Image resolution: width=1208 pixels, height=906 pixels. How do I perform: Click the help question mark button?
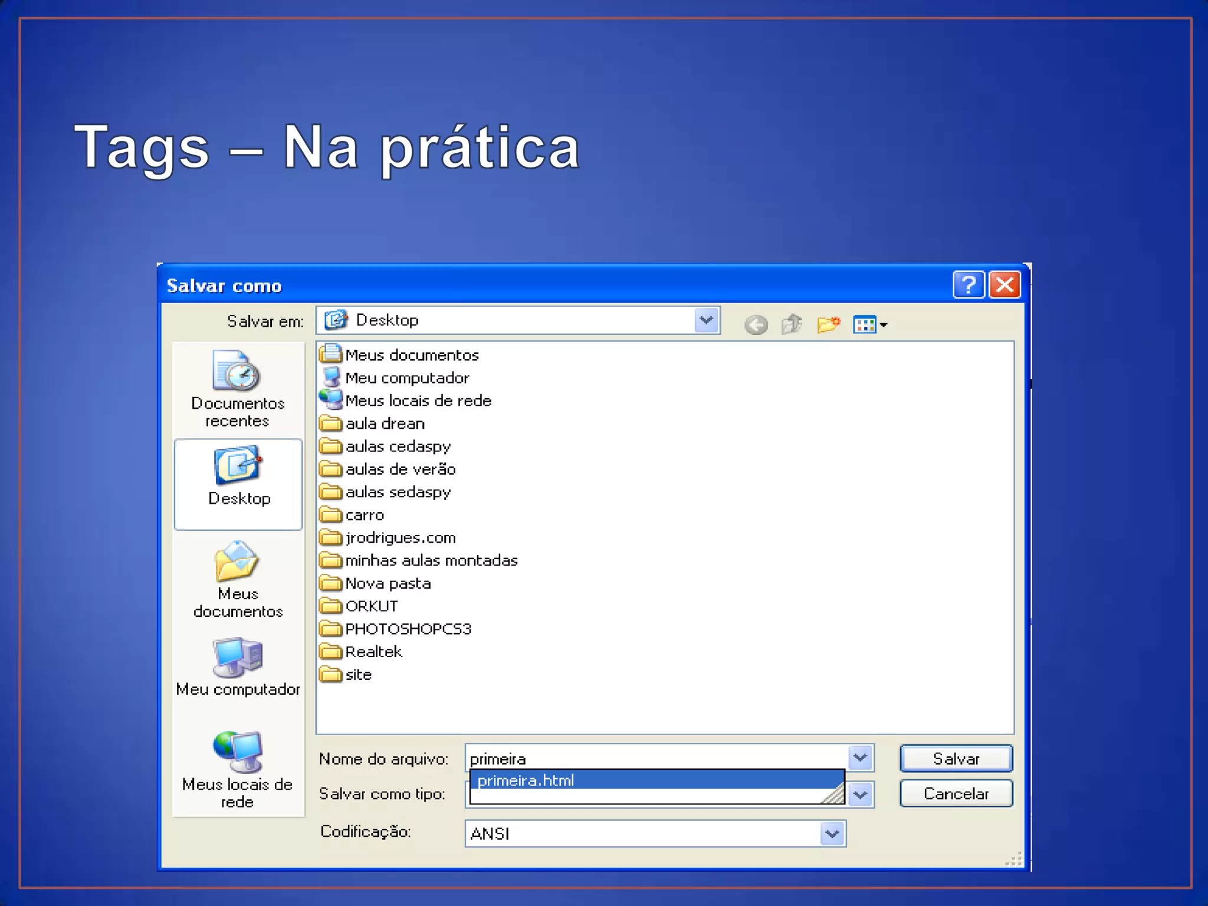968,285
